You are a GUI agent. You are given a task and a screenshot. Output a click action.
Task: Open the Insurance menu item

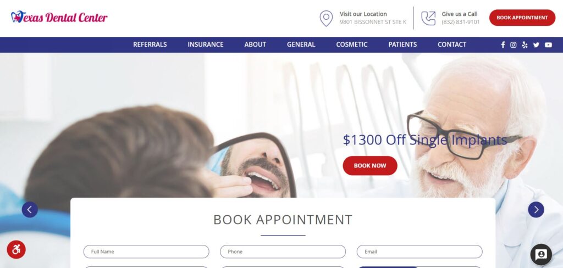(x=206, y=44)
